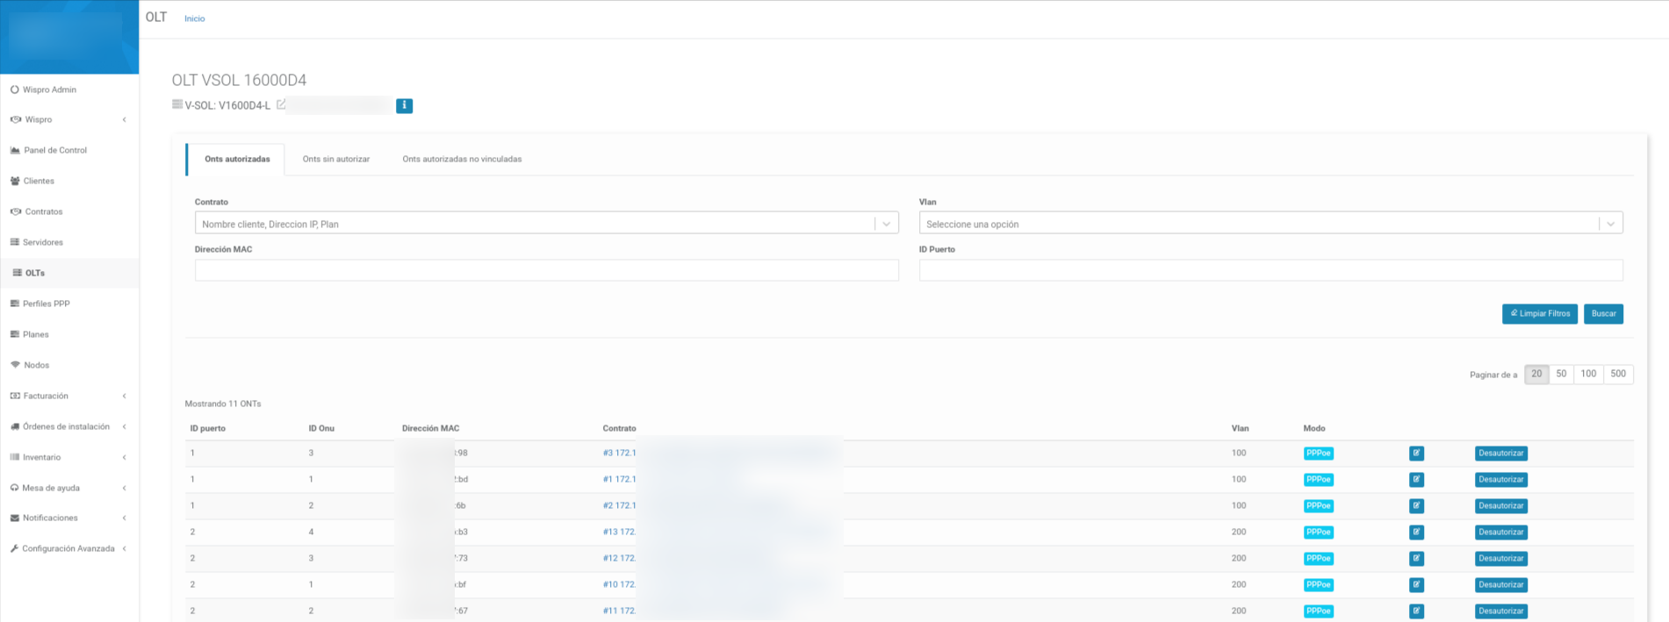
Task: Open Planes in sidebar
Action: [x=36, y=334]
